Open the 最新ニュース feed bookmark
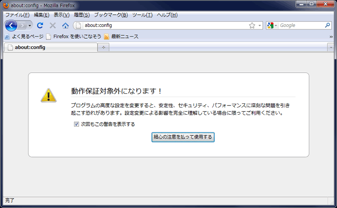This screenshot has height=208, width=337. click(121, 37)
